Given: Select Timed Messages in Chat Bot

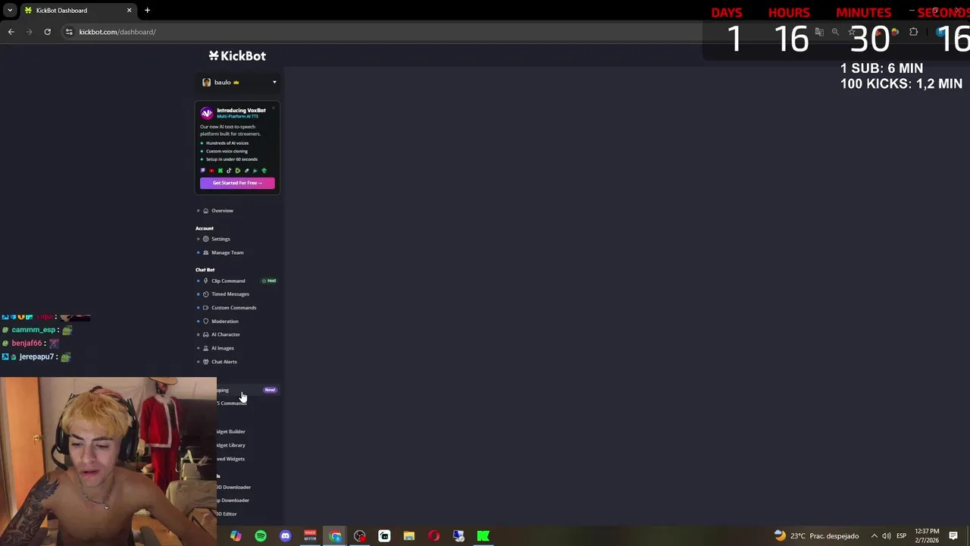Looking at the screenshot, I should click(230, 294).
